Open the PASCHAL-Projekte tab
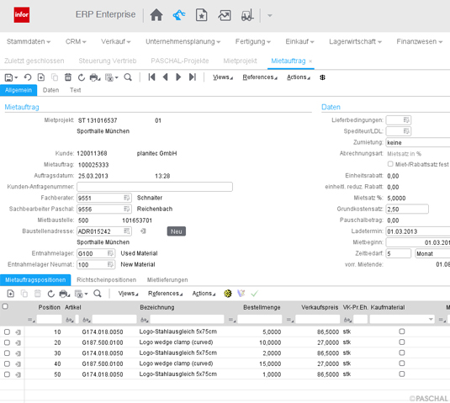The image size is (450, 403). (x=180, y=61)
